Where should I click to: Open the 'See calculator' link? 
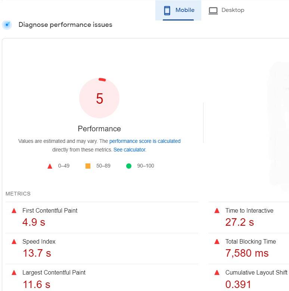point(130,150)
